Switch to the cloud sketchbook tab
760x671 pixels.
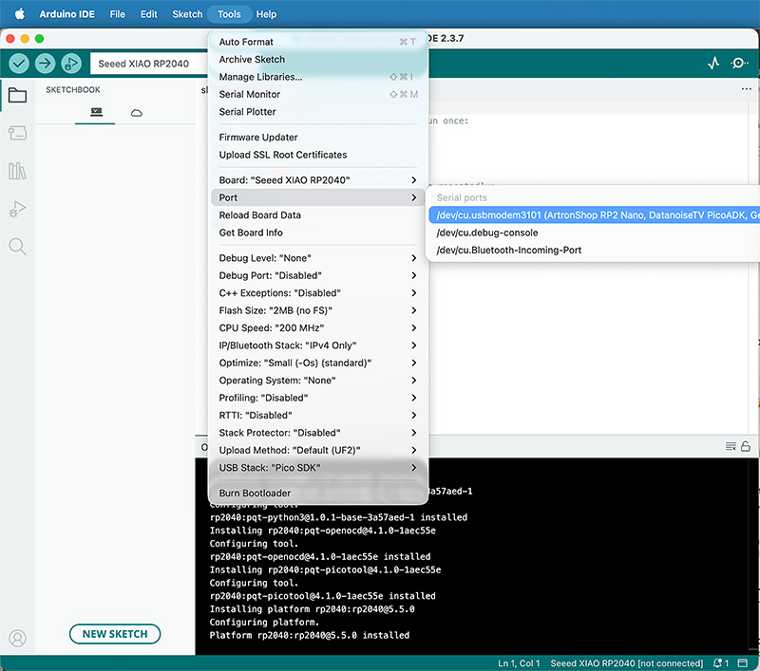pos(137,113)
